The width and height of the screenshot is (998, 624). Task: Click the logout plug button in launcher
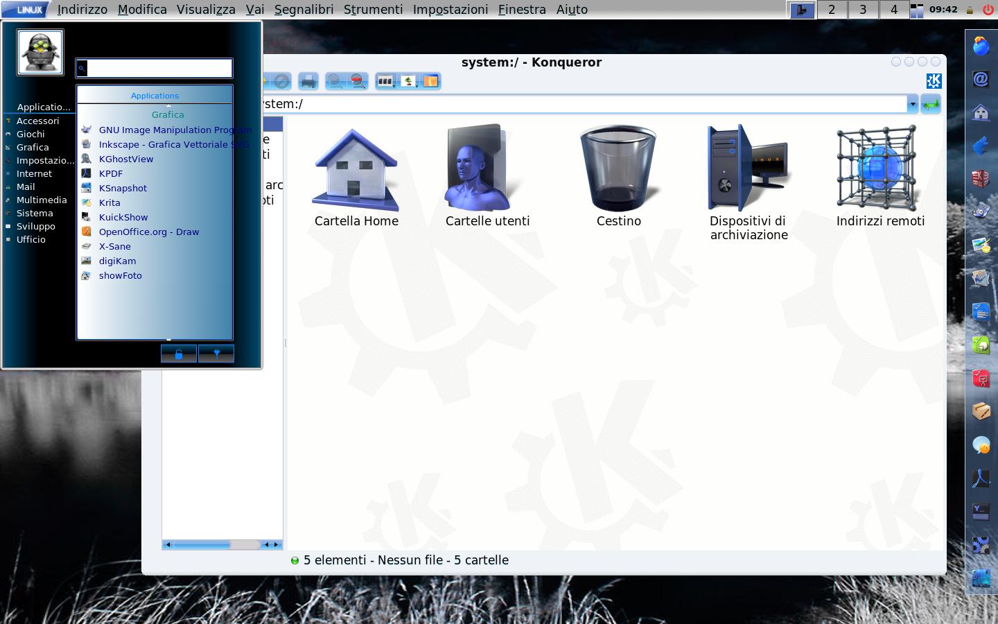point(216,354)
